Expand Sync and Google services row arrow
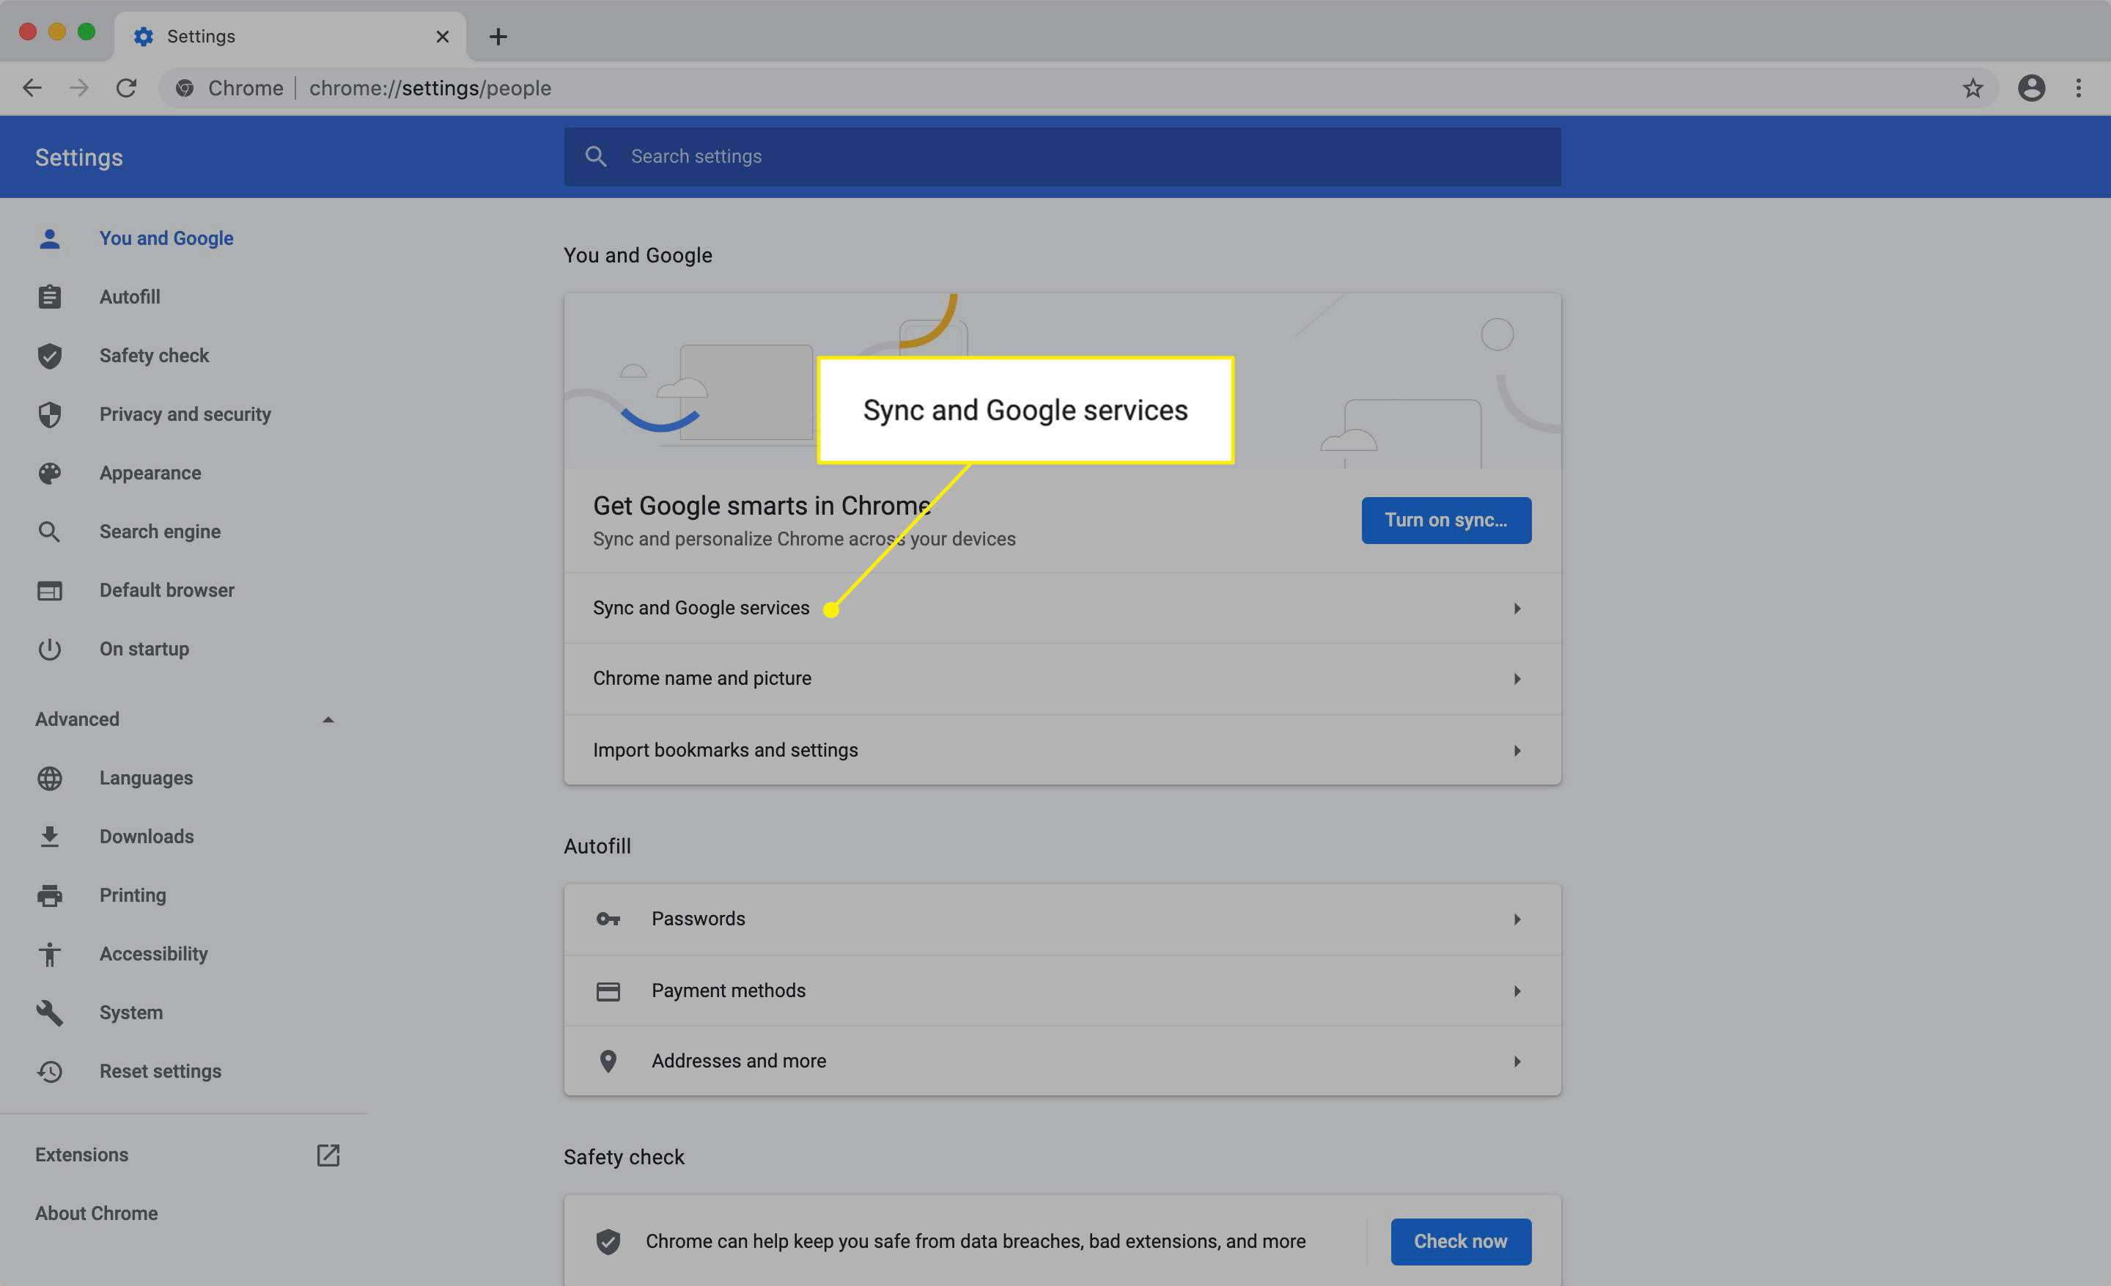2111x1286 pixels. click(x=1517, y=609)
